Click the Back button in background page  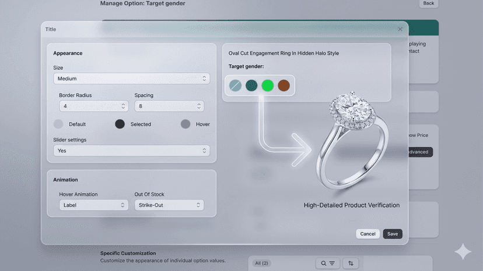pyautogui.click(x=429, y=3)
